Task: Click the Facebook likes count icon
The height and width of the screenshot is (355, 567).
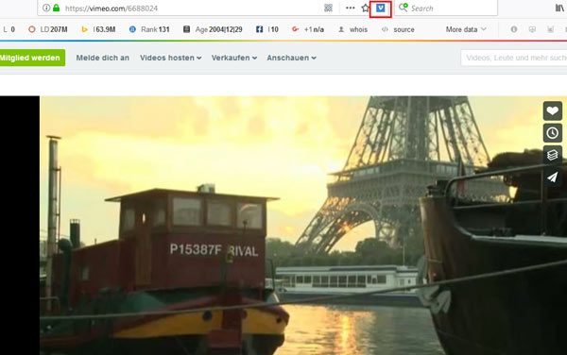Action: (x=259, y=29)
